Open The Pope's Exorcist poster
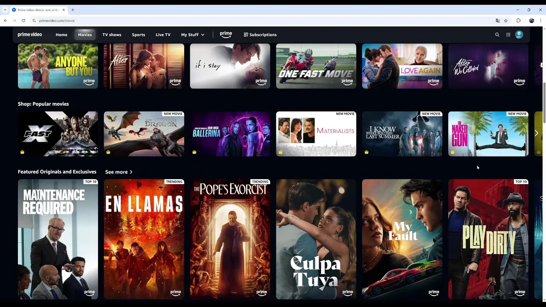 click(230, 239)
